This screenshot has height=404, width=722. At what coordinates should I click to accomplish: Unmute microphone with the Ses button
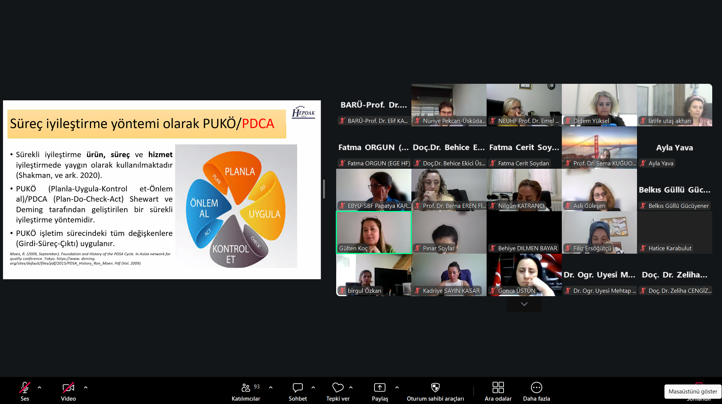click(x=25, y=391)
